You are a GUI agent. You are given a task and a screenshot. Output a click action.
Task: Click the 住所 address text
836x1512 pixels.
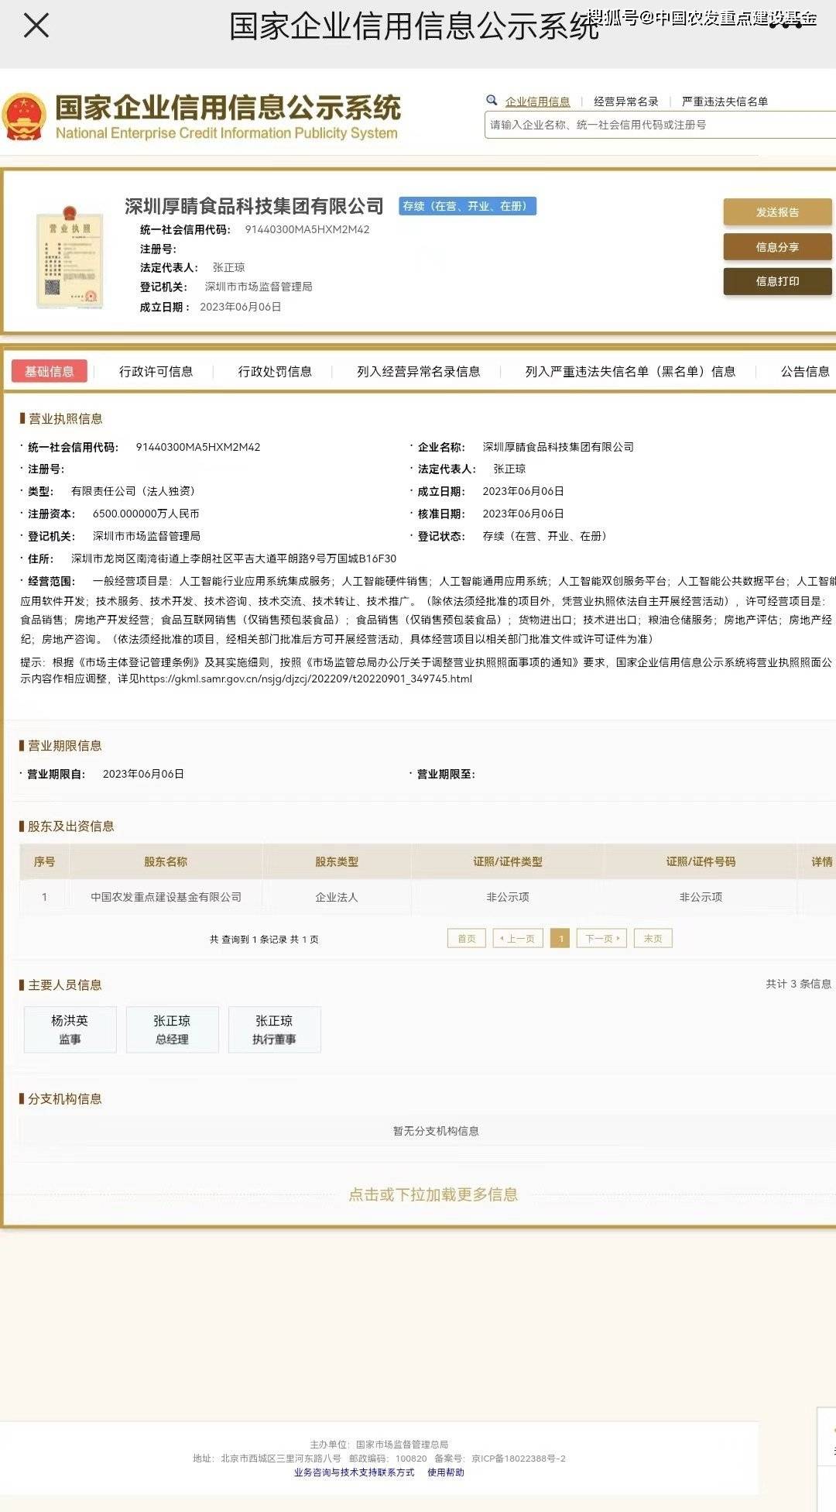(234, 558)
